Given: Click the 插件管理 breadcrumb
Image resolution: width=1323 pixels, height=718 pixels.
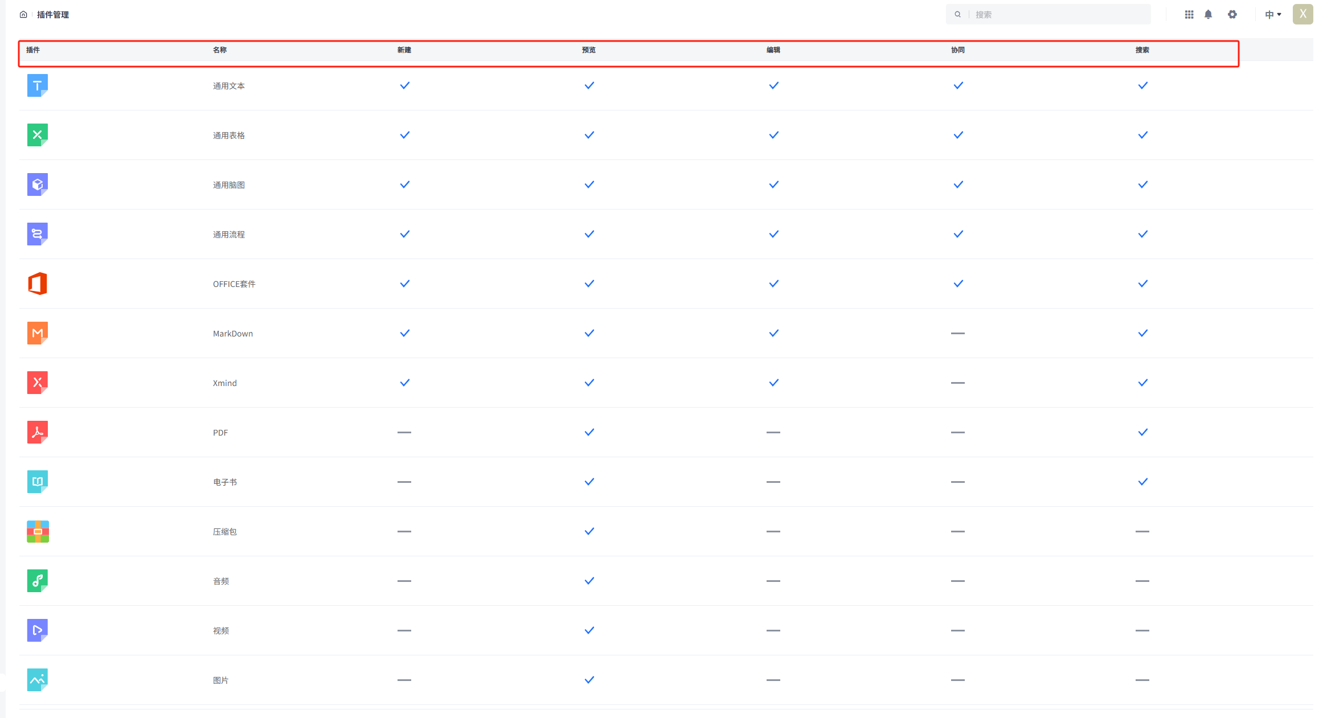Looking at the screenshot, I should click(x=53, y=15).
